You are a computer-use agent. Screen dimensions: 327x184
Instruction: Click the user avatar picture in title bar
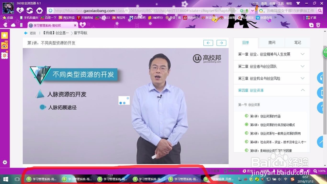coord(8,8)
